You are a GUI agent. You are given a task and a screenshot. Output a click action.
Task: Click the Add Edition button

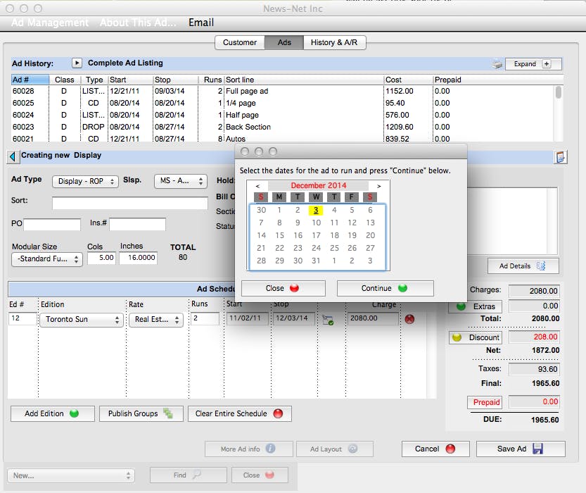52,413
